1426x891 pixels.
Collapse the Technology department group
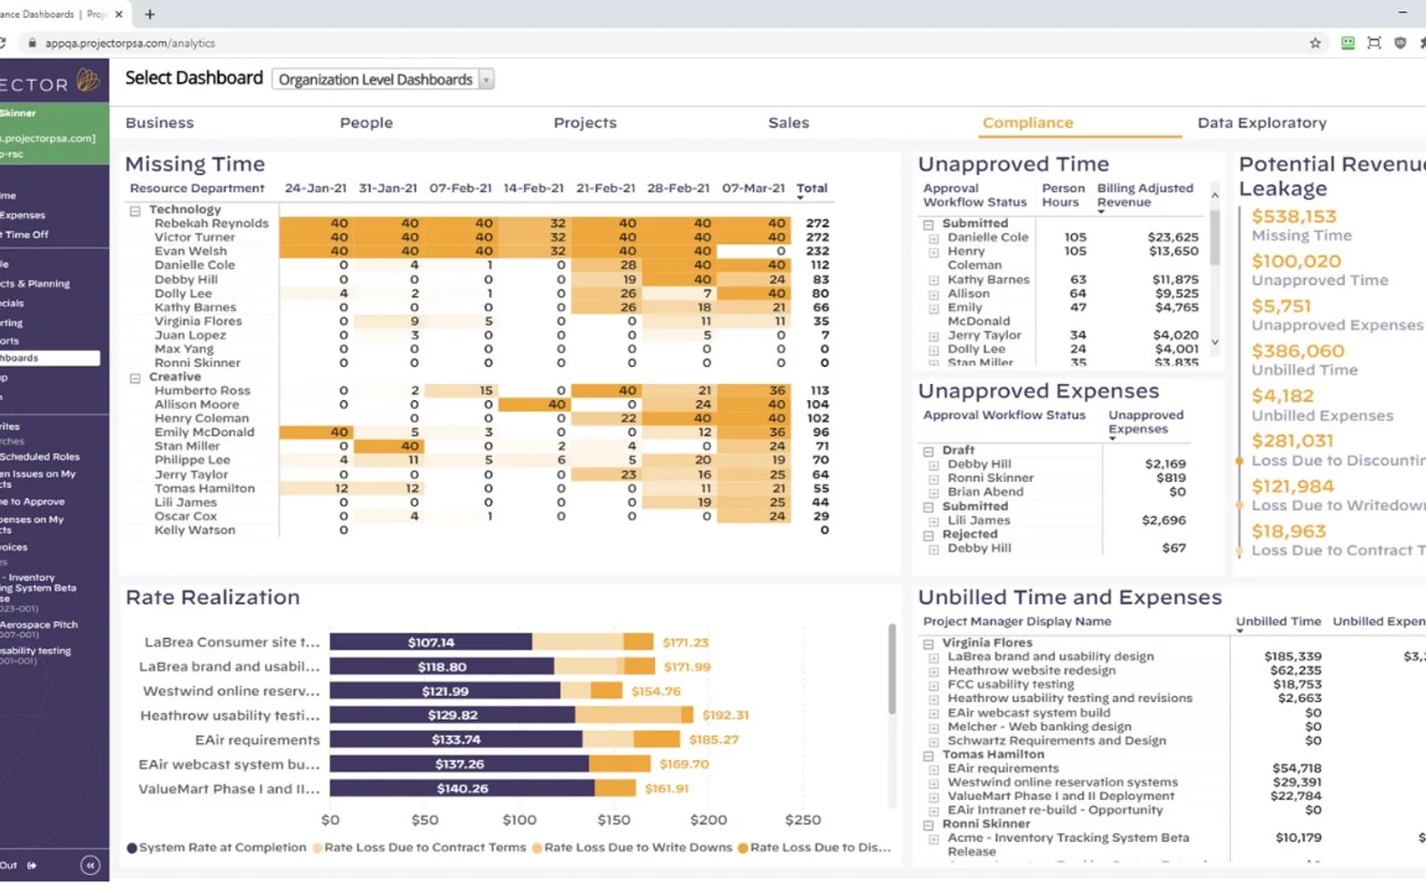pyautogui.click(x=135, y=210)
